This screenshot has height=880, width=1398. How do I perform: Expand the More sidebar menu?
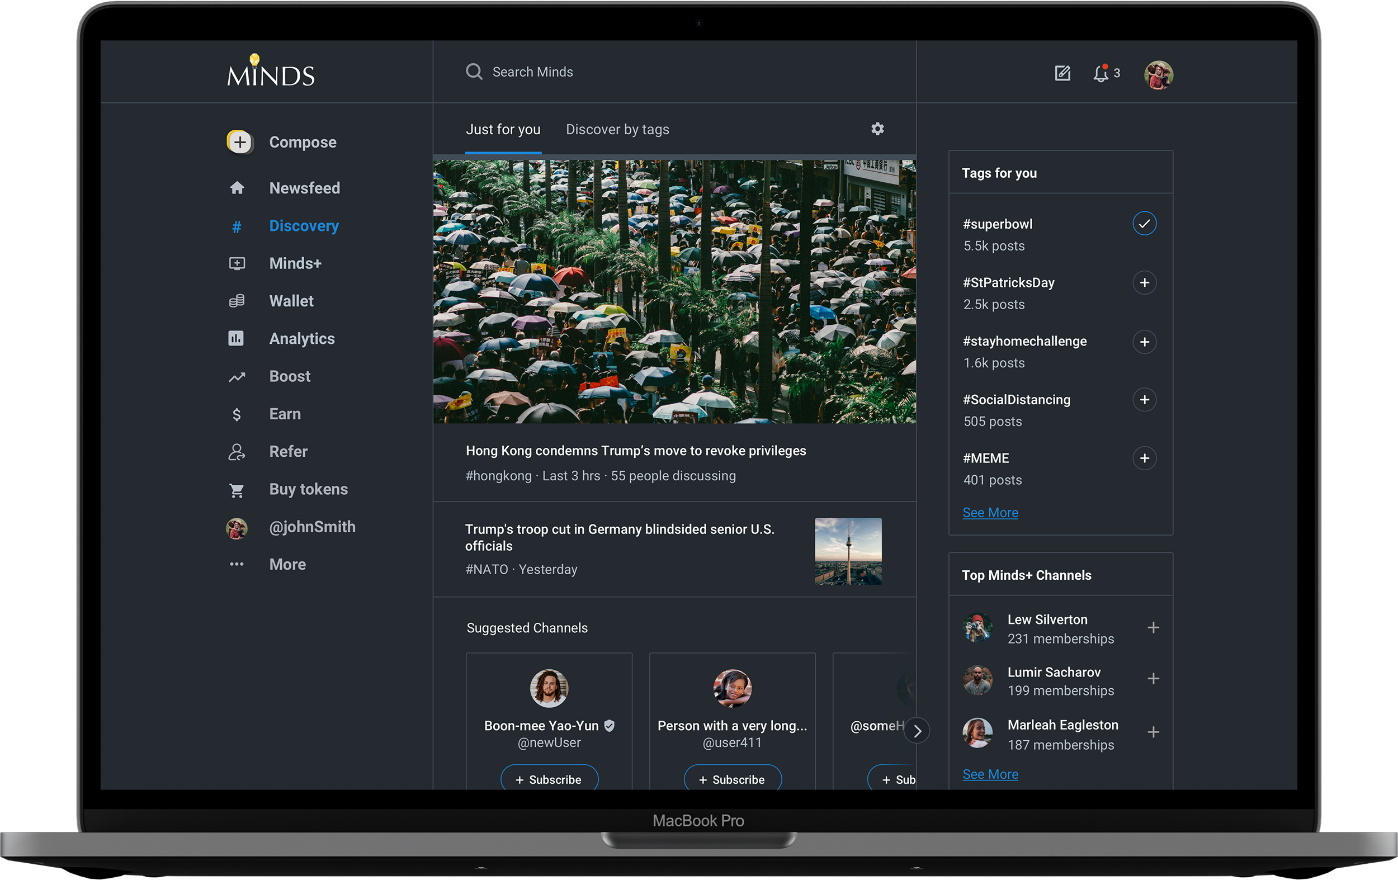coord(287,564)
